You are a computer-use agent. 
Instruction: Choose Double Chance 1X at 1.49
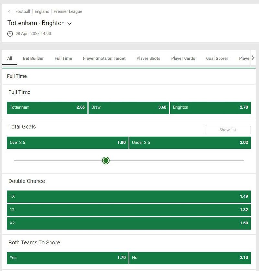129,197
